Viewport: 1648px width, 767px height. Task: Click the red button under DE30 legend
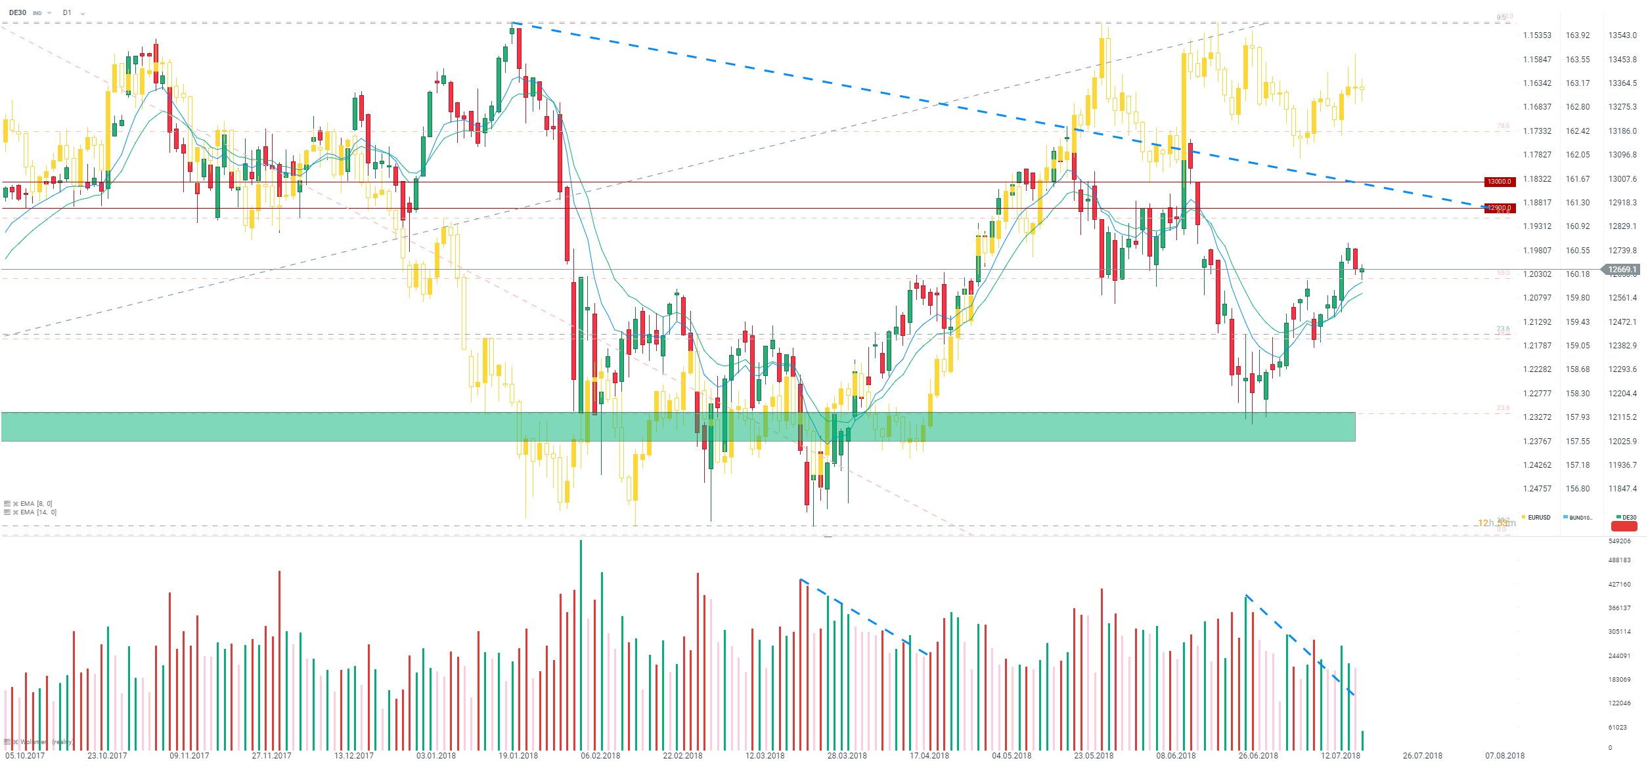(1624, 526)
